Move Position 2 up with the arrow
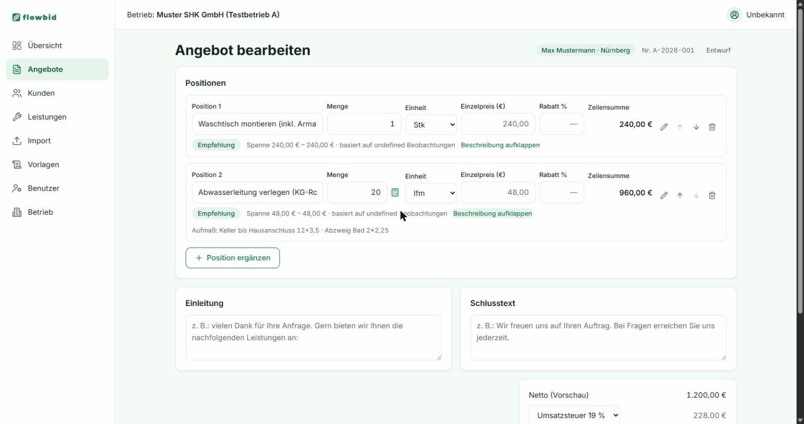The image size is (804, 424). 680,195
